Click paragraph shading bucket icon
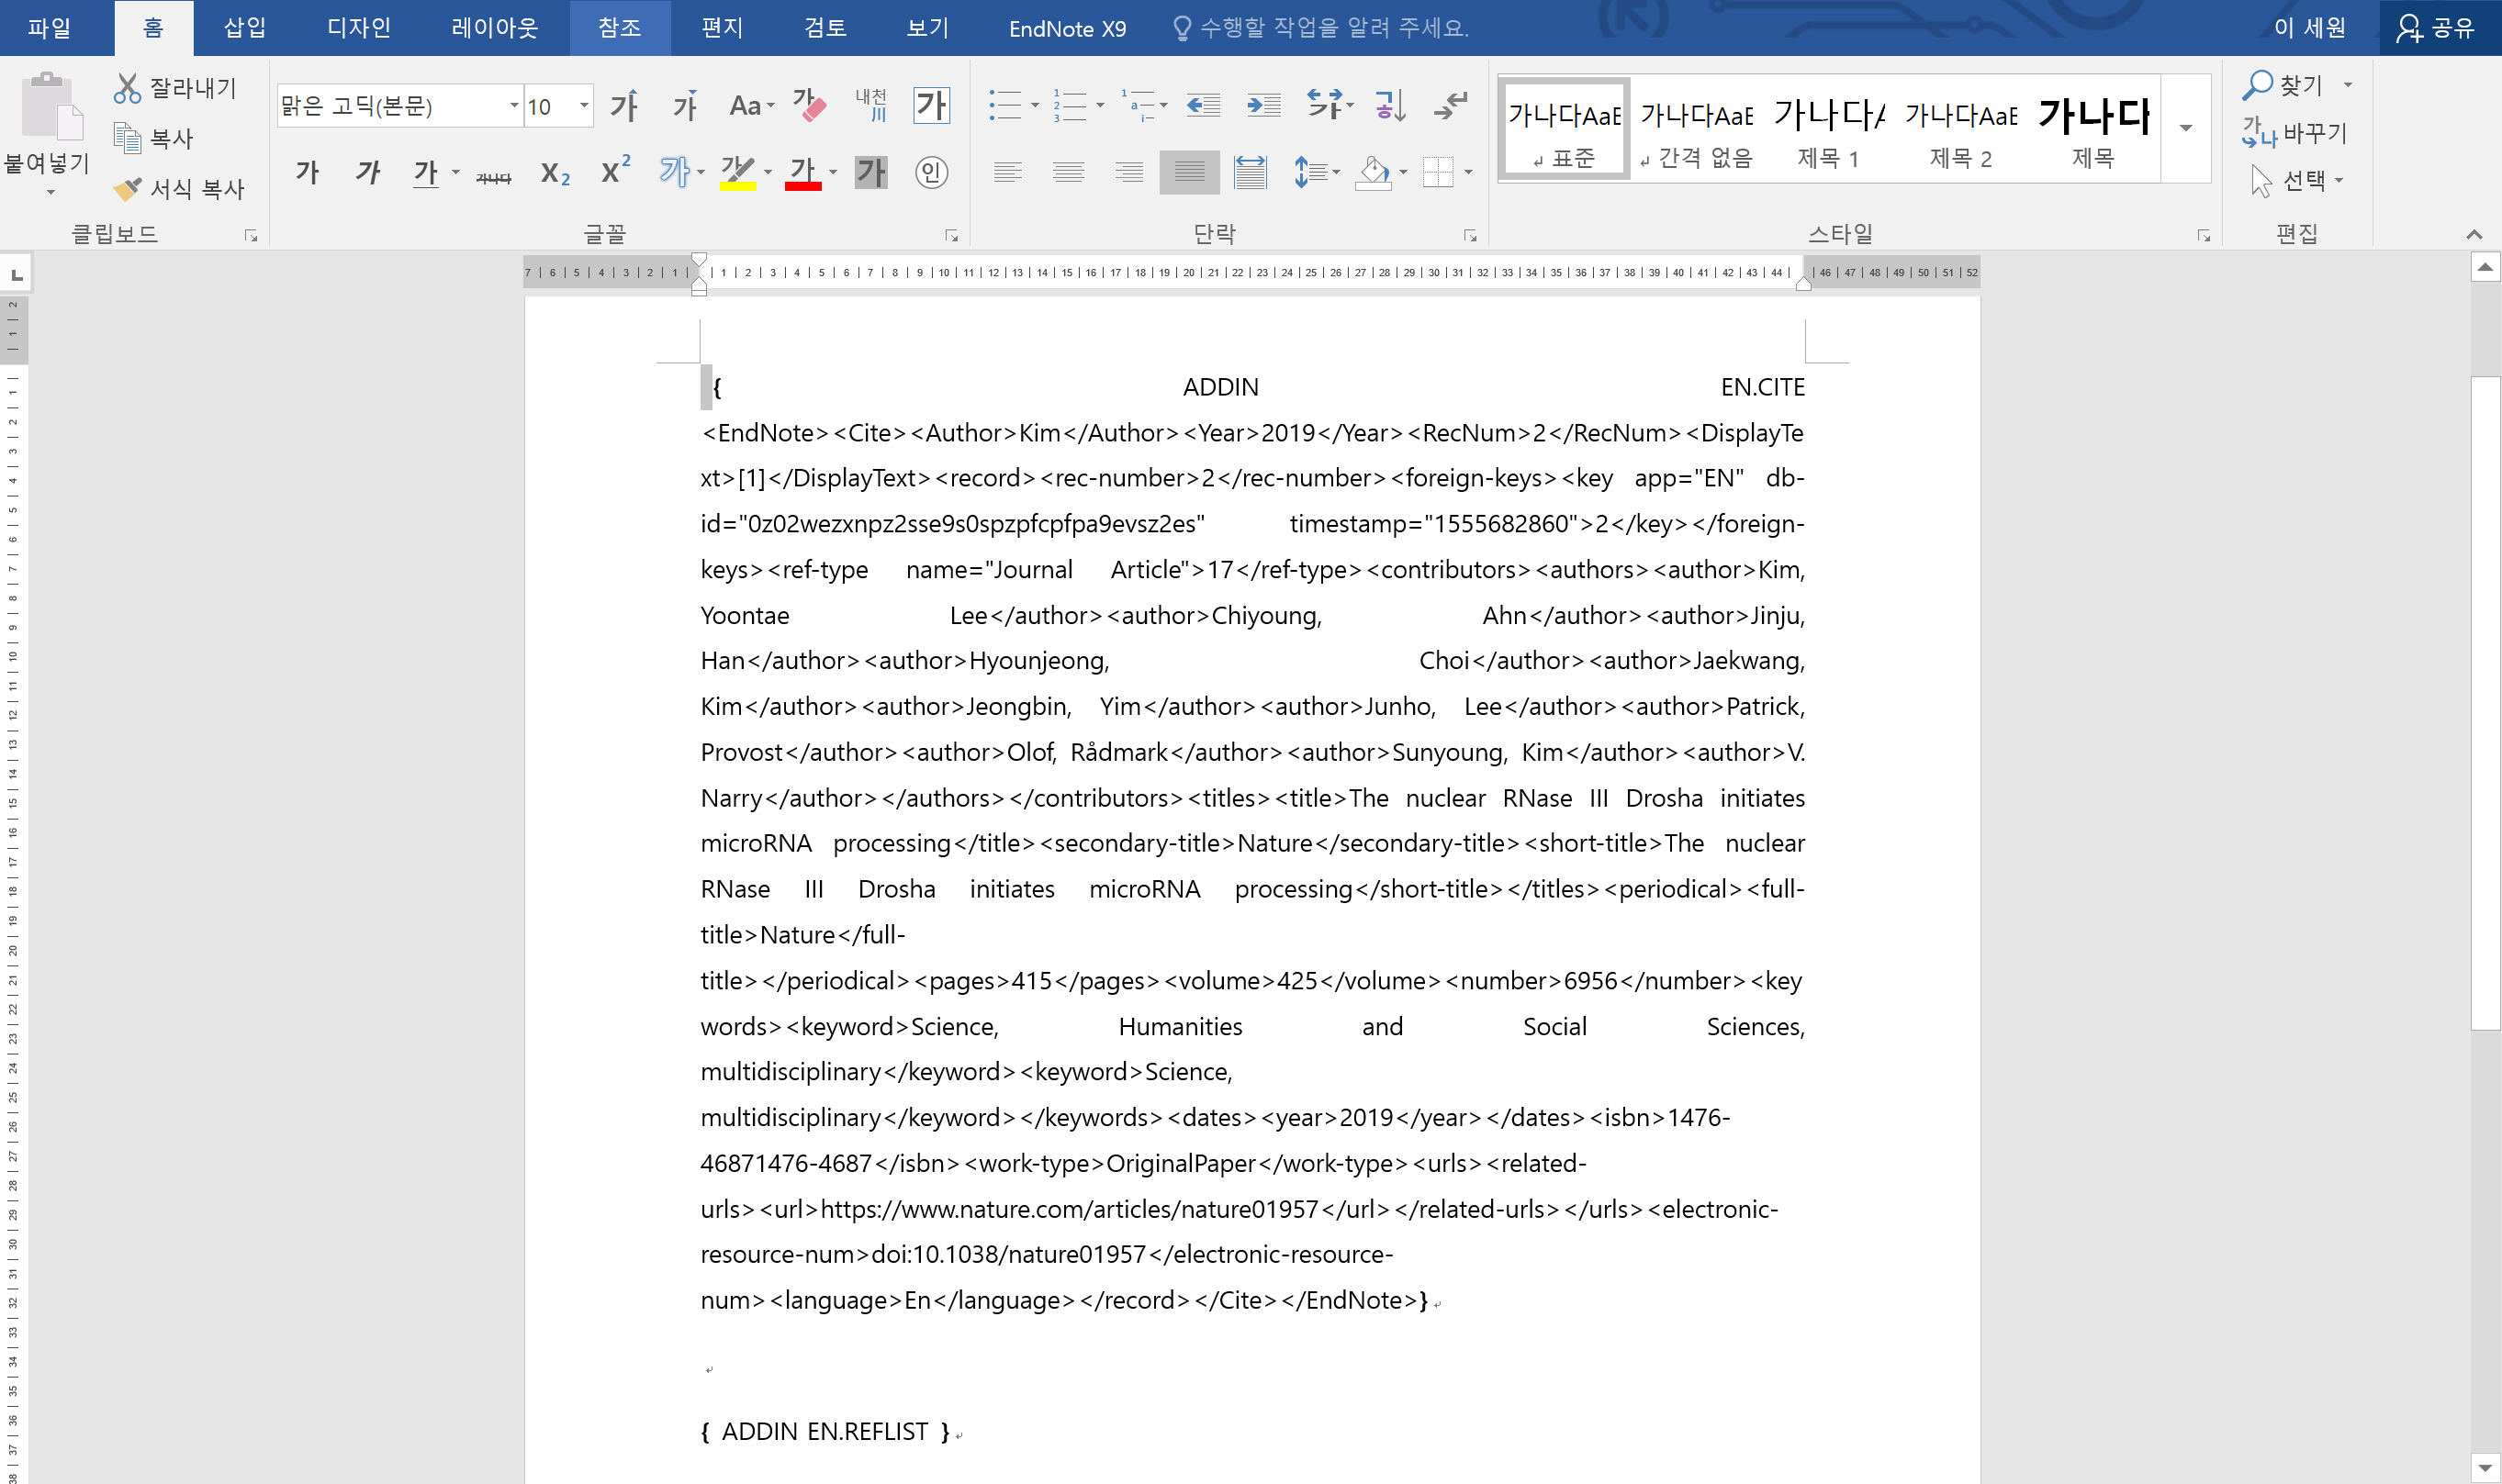Viewport: 2502px width, 1484px height. pyautogui.click(x=1374, y=172)
